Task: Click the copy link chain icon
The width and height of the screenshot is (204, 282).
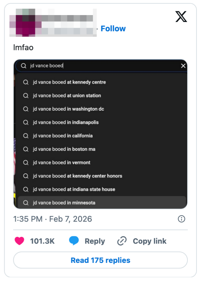Action: point(122,241)
